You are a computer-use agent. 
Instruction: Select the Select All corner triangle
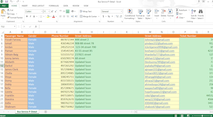click(x=3, y=32)
